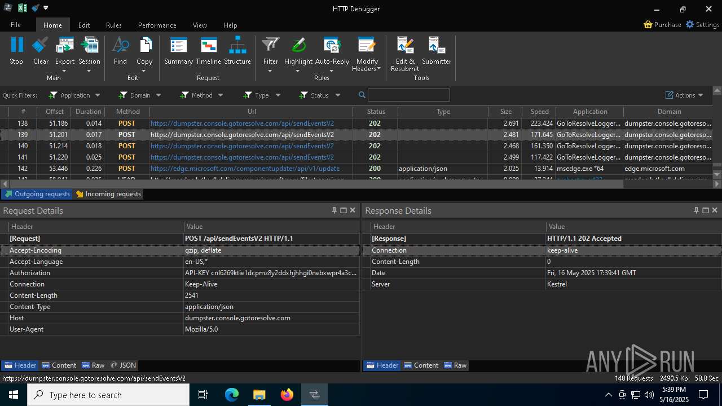Image resolution: width=722 pixels, height=406 pixels.
Task: Click the Purchase cart icon
Action: [648, 25]
